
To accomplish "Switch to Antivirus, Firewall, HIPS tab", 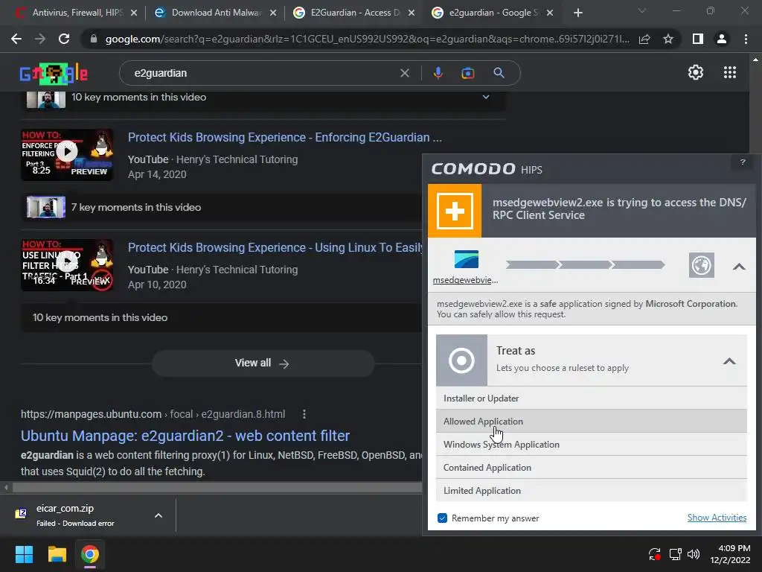I will (x=75, y=13).
